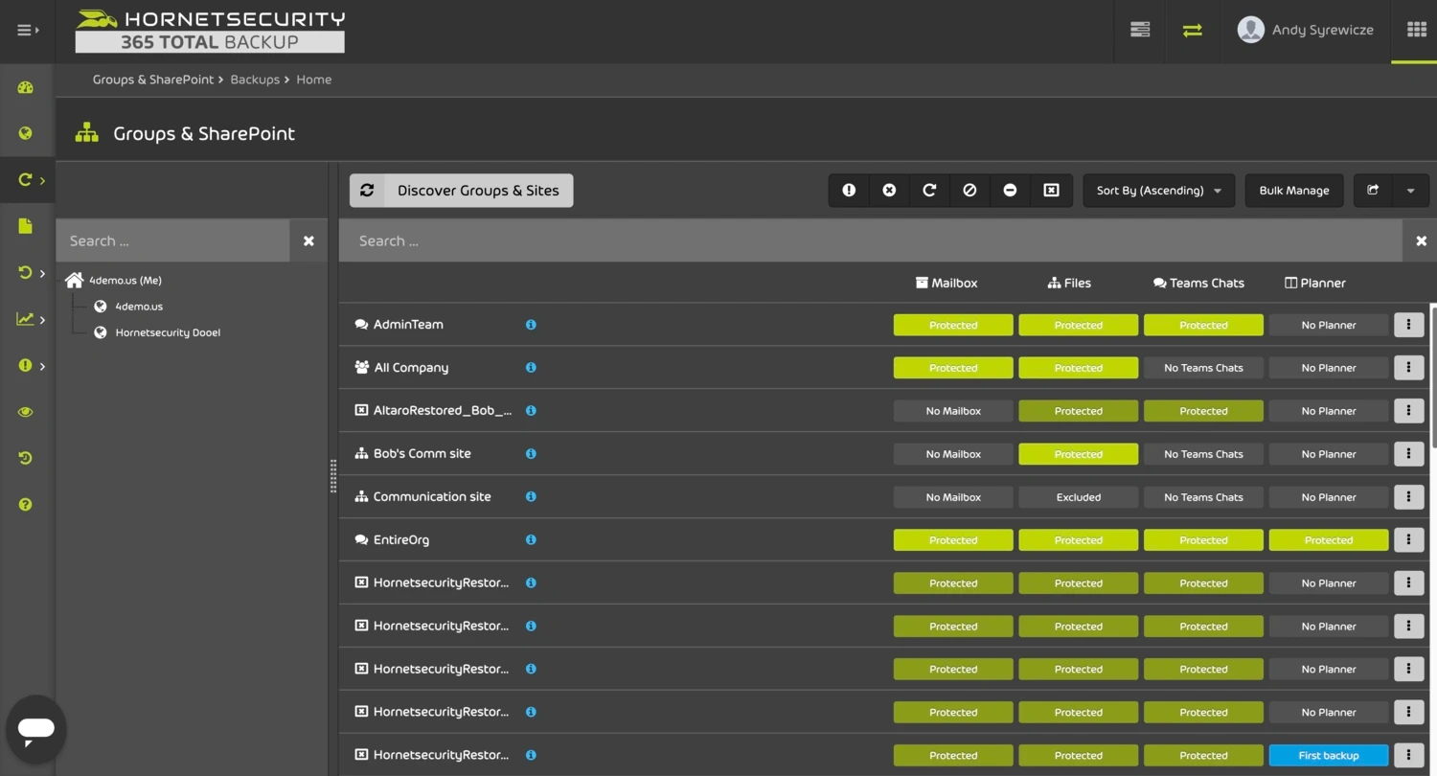Expand the Restore sidebar chevron

coord(42,273)
